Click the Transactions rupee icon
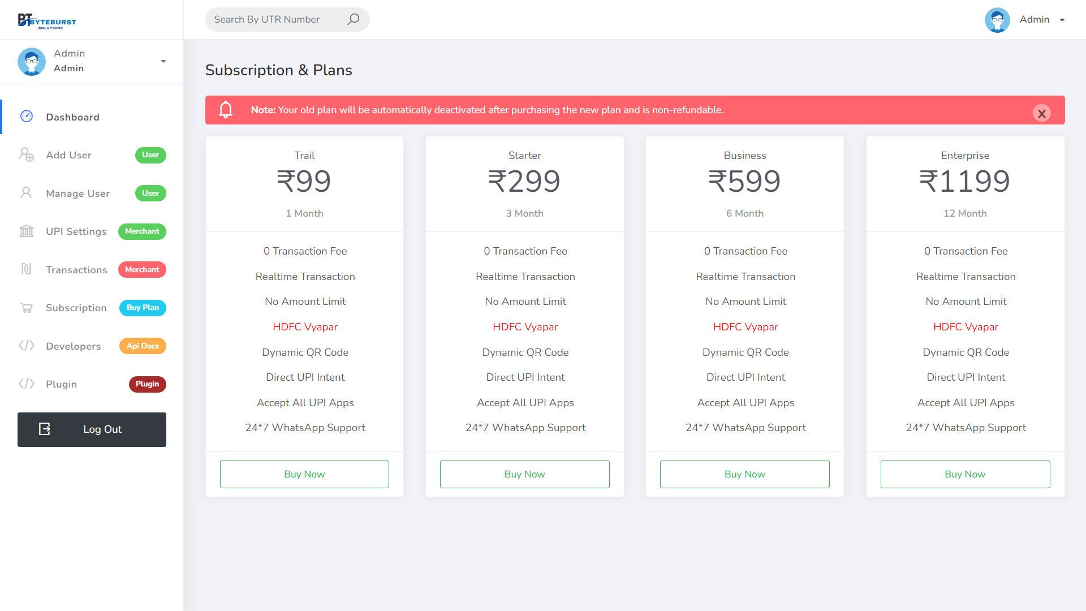 27,269
